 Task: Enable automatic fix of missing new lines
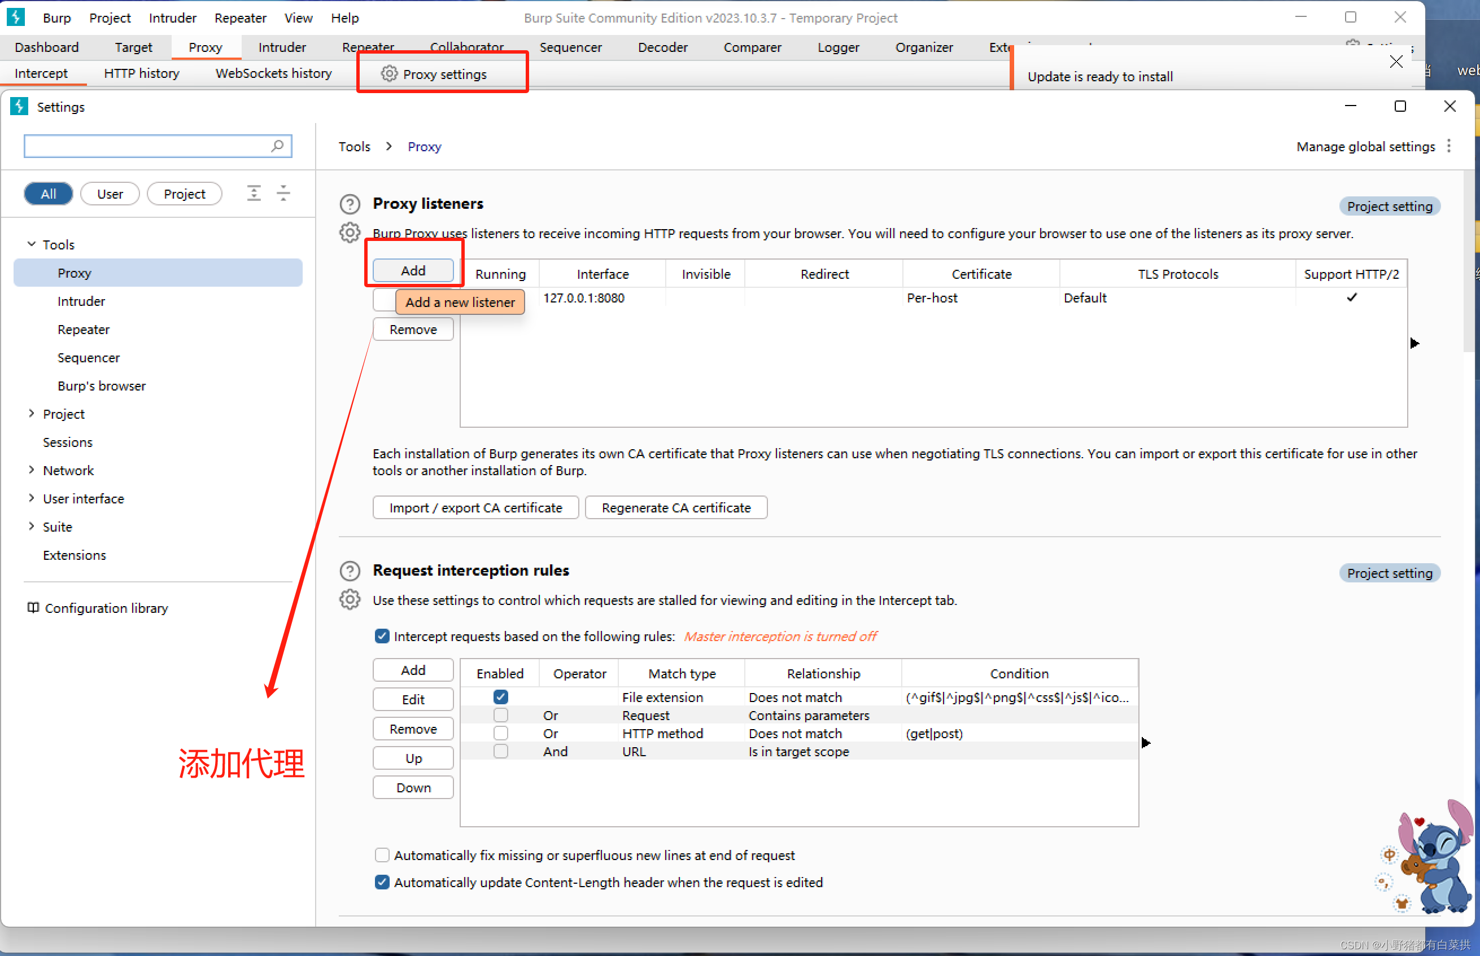[382, 856]
